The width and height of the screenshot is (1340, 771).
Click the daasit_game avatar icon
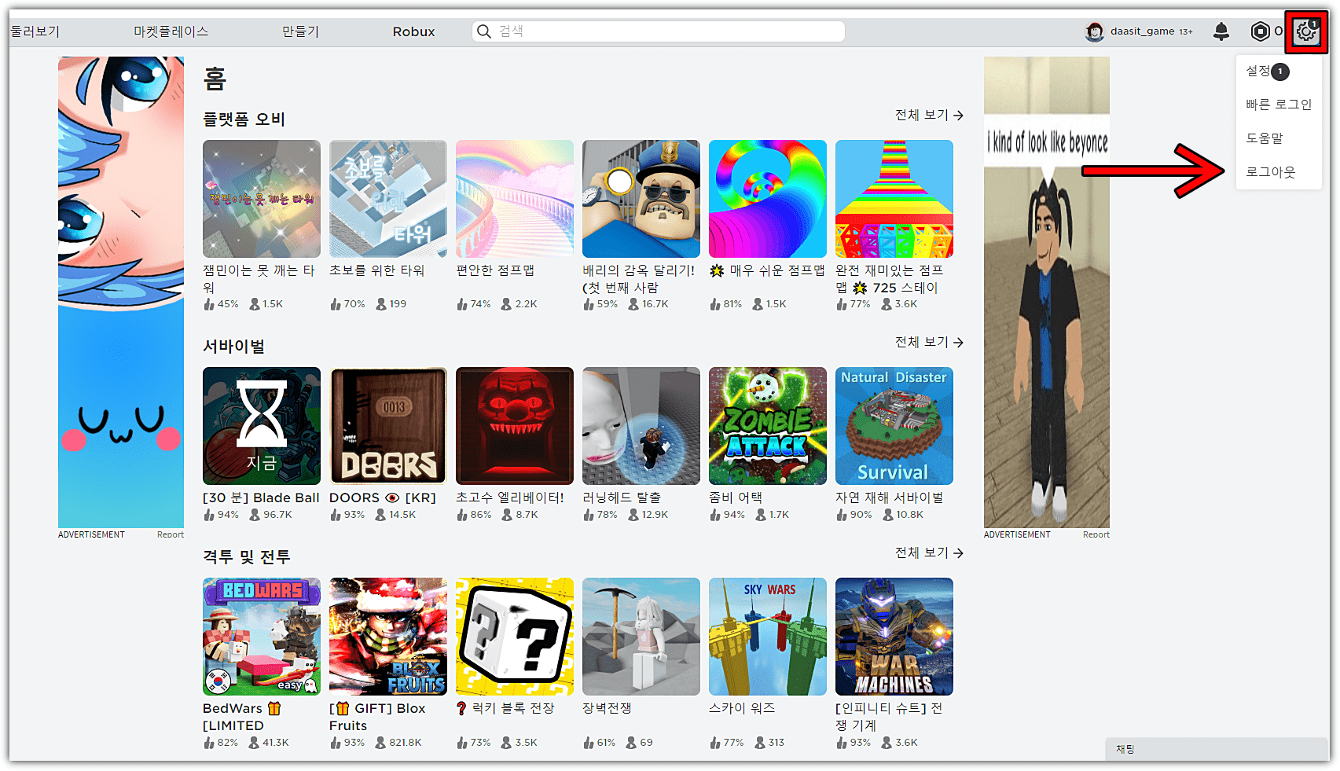pyautogui.click(x=1095, y=31)
